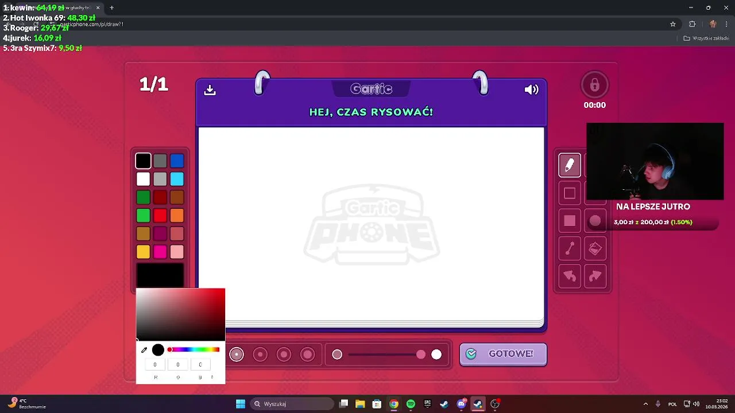Select the filled rectangle tool

[x=570, y=221]
